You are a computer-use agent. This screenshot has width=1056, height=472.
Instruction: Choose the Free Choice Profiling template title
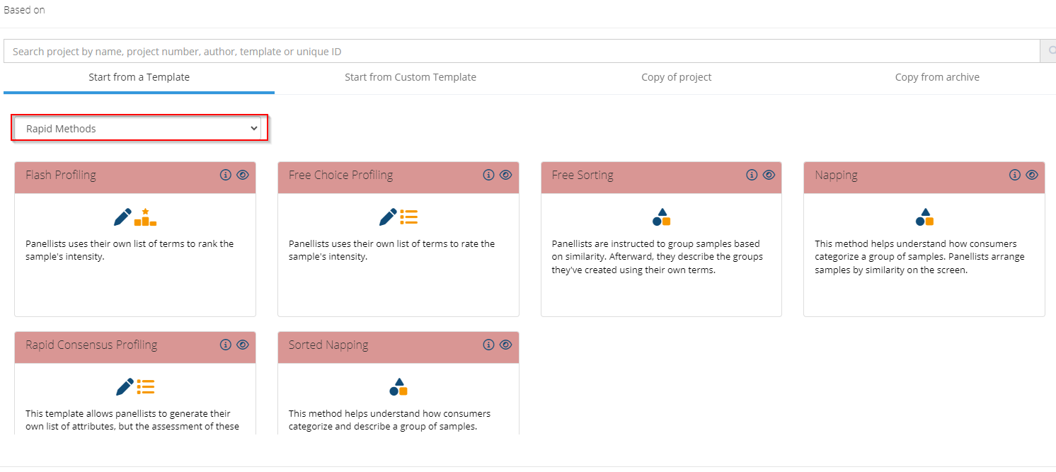340,175
